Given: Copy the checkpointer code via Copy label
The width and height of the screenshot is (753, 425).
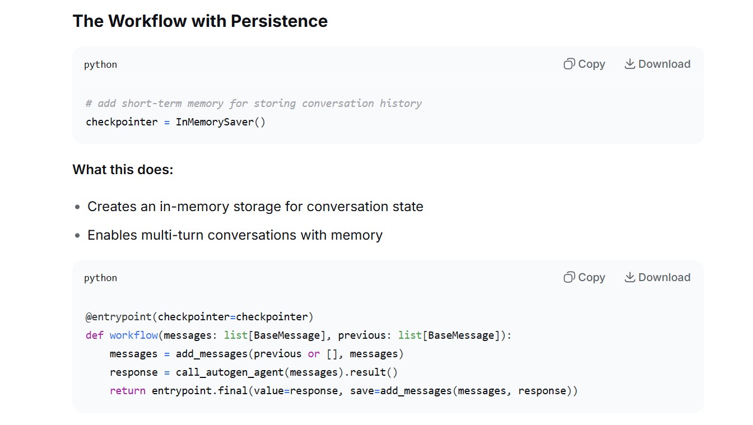Looking at the screenshot, I should point(592,64).
